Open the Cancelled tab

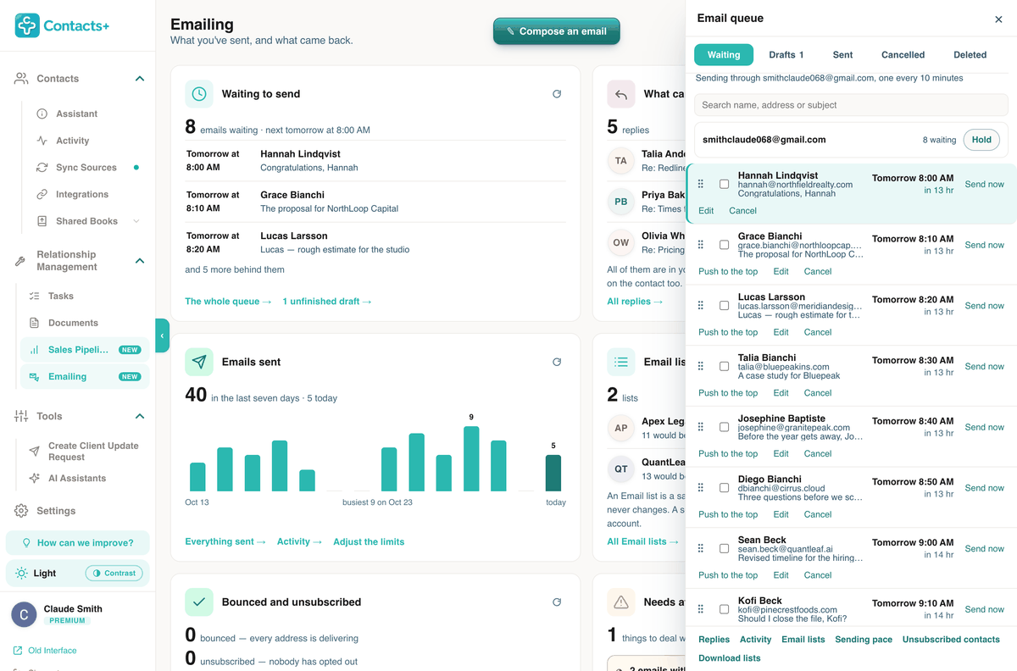pos(903,55)
